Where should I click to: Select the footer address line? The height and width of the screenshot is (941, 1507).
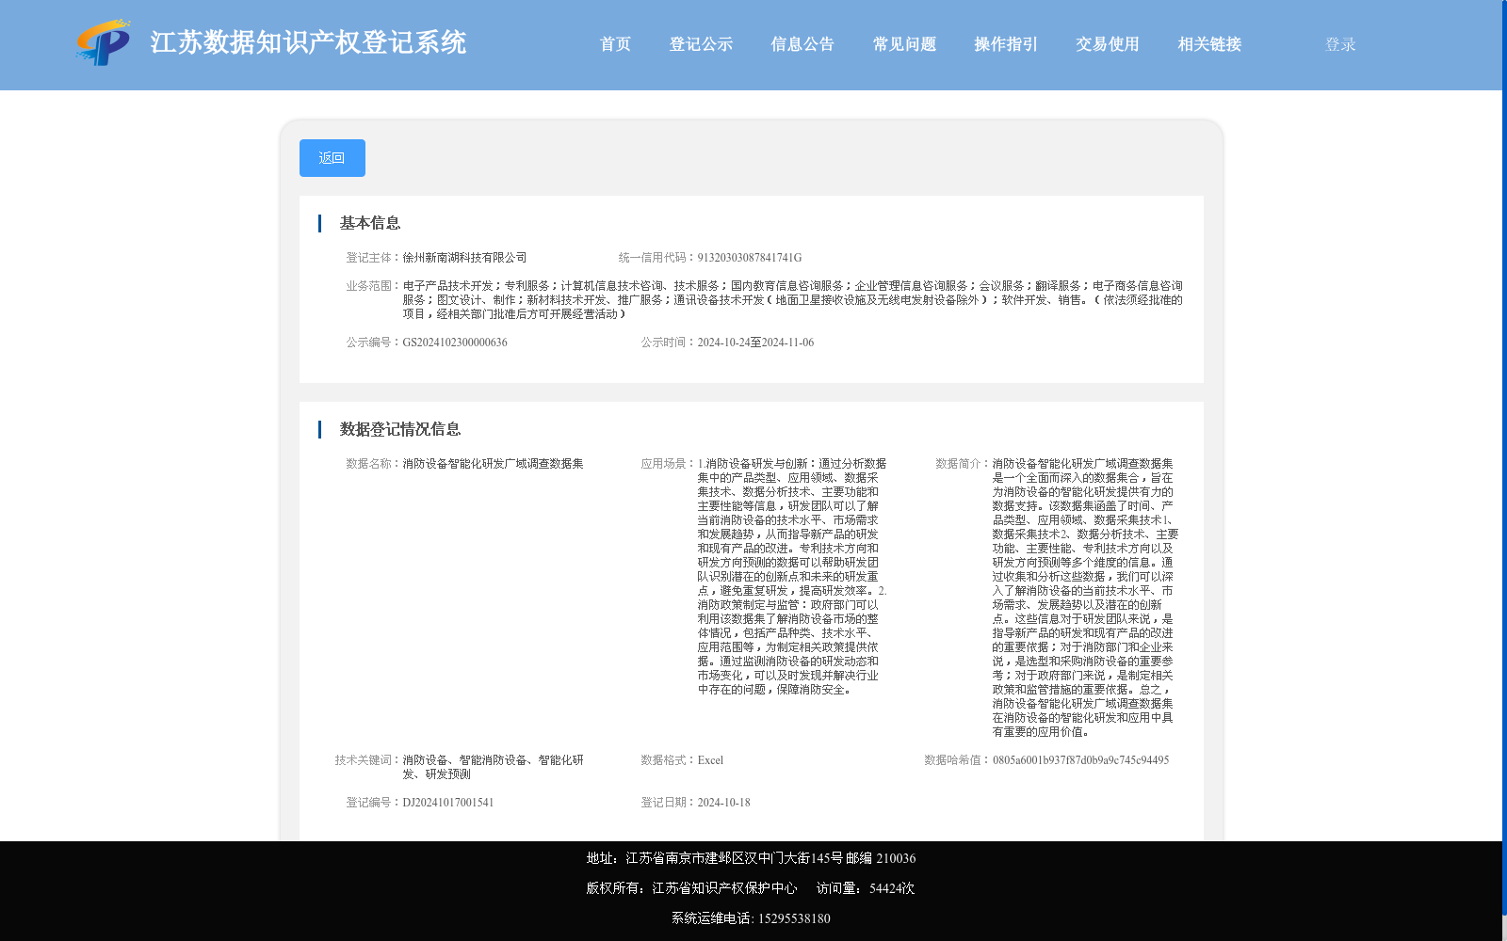(x=751, y=858)
